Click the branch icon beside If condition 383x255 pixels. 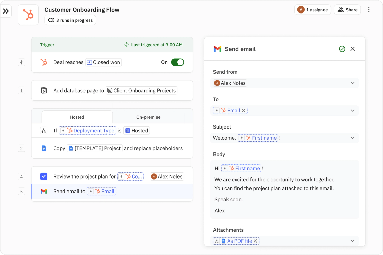click(44, 131)
